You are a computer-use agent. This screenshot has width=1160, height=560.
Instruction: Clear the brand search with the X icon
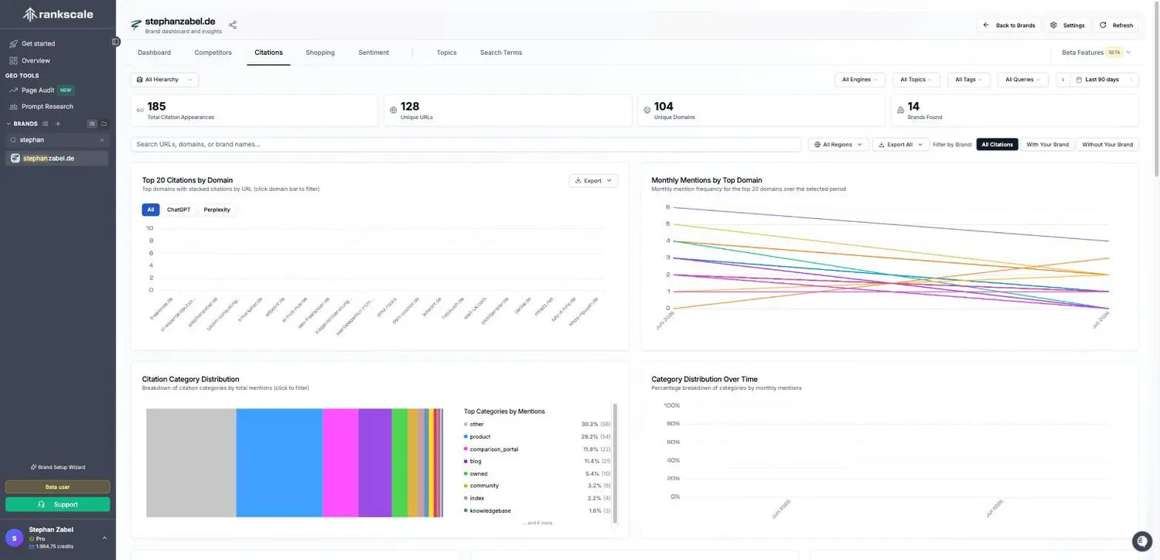point(101,140)
